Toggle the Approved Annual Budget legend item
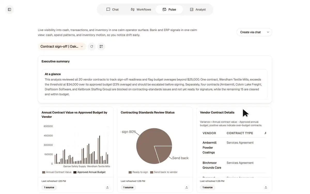 tap(89, 172)
